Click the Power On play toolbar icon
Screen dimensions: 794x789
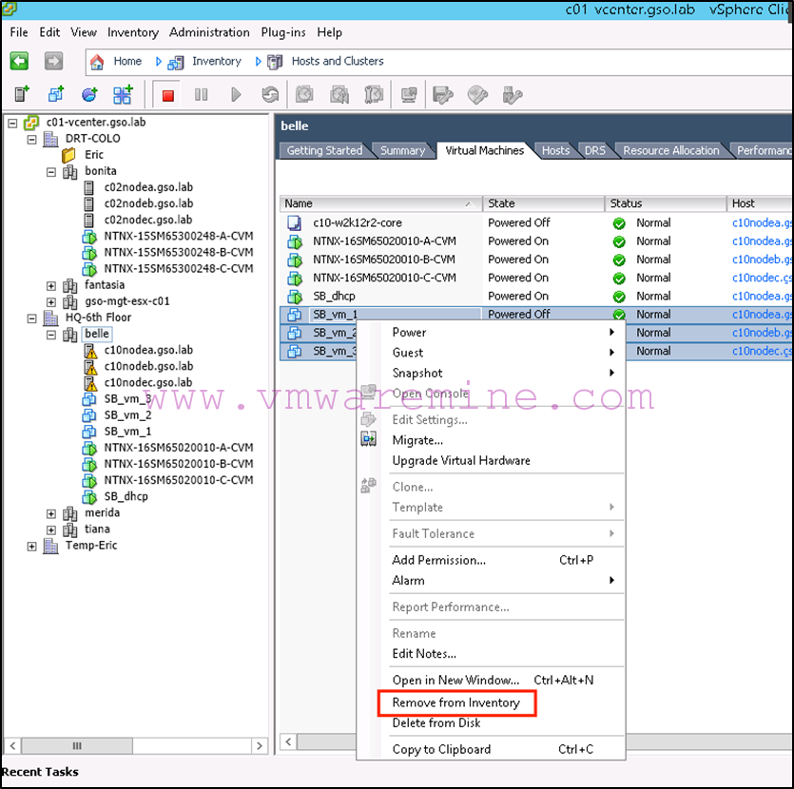pyautogui.click(x=236, y=95)
